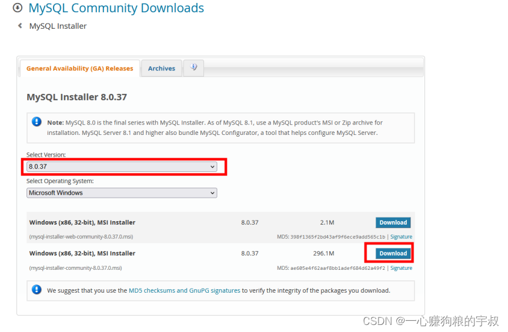Open Signature link for web-community installer
Screen dimensions: 508x332
tap(401, 236)
